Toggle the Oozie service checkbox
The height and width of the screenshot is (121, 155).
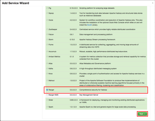(x=47, y=20)
